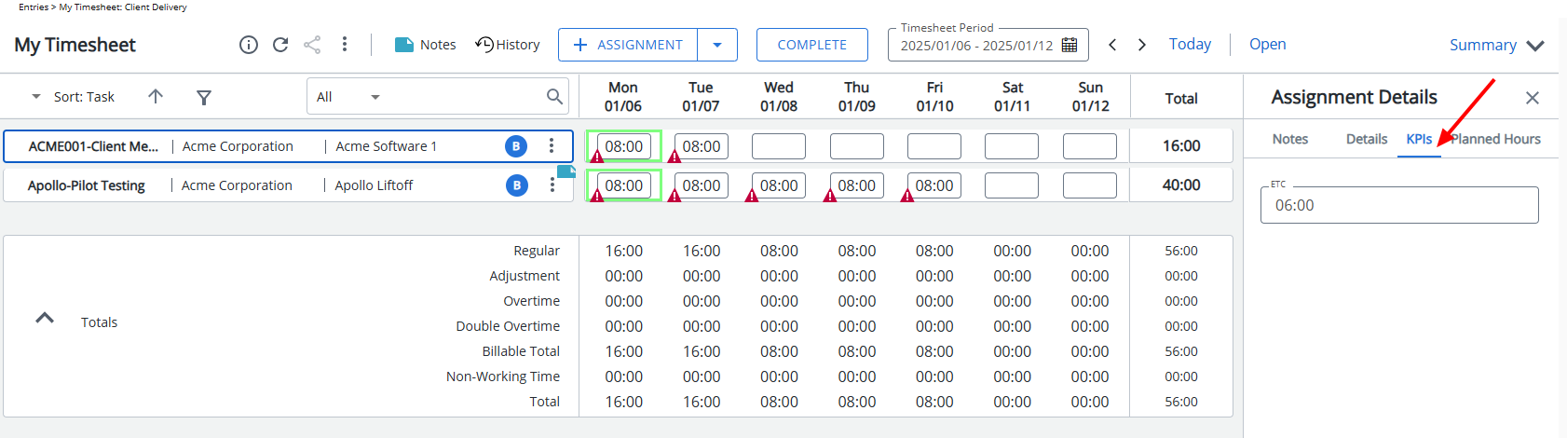Go to the previous timesheet period

click(x=1112, y=45)
